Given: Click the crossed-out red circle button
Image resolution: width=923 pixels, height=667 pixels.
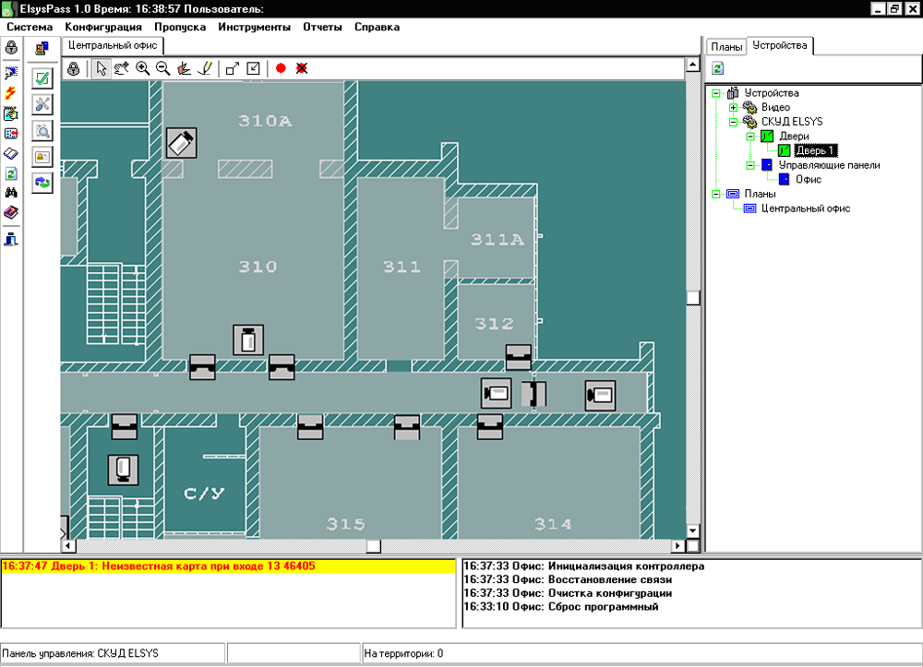Looking at the screenshot, I should pos(301,68).
